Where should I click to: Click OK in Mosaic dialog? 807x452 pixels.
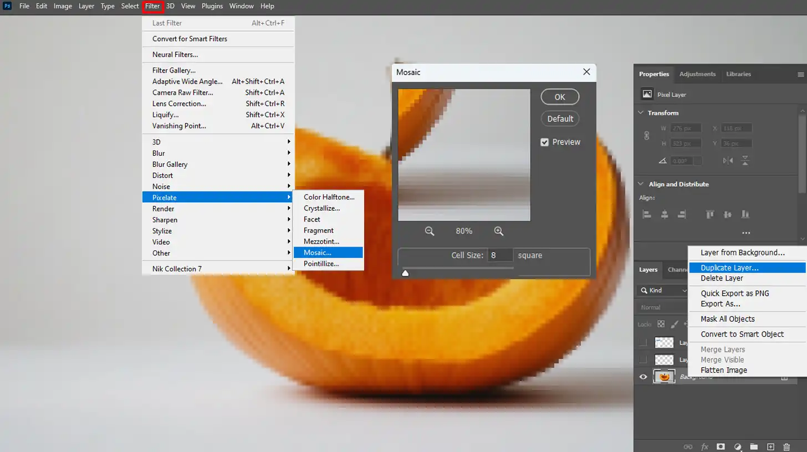click(560, 97)
